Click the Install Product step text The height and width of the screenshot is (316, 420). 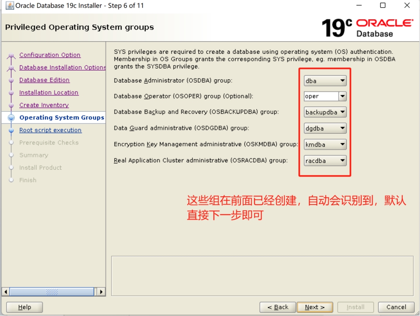point(41,167)
